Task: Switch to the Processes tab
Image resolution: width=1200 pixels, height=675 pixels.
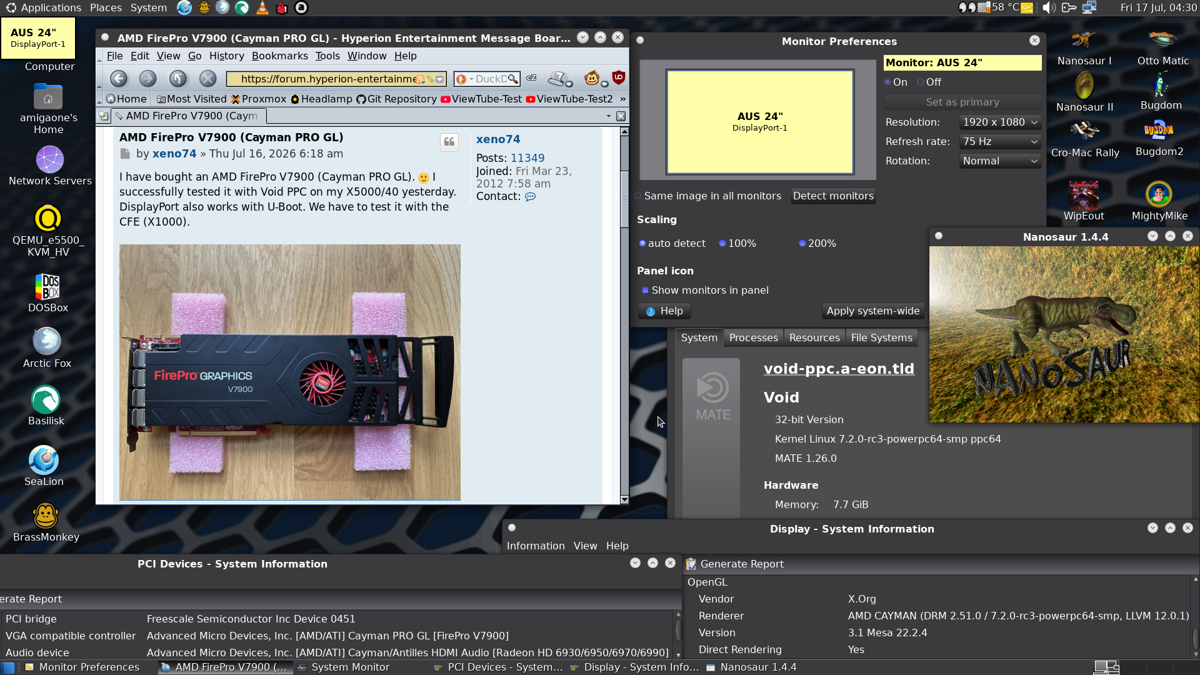Action: pos(753,337)
